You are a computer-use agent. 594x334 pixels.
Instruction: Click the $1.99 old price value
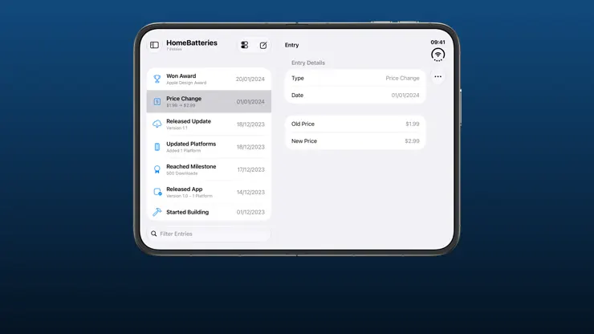pyautogui.click(x=412, y=124)
